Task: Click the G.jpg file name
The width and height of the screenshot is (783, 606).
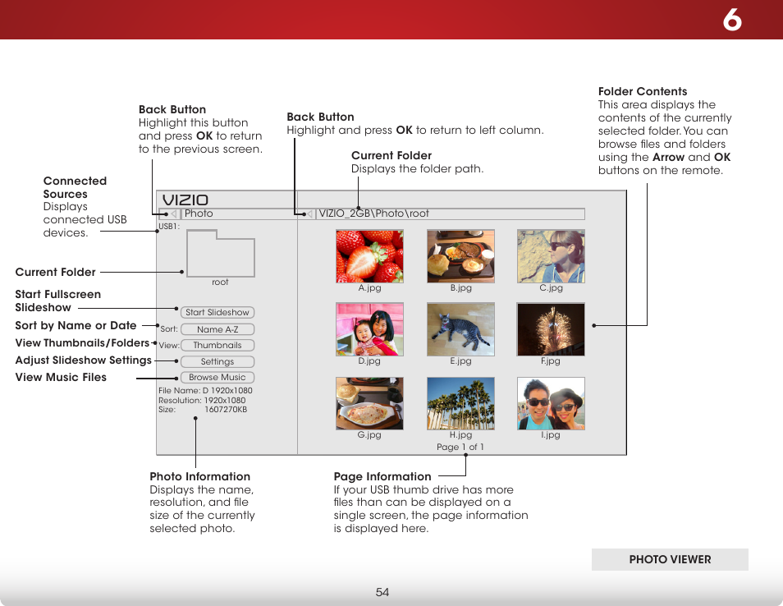Action: 369,434
